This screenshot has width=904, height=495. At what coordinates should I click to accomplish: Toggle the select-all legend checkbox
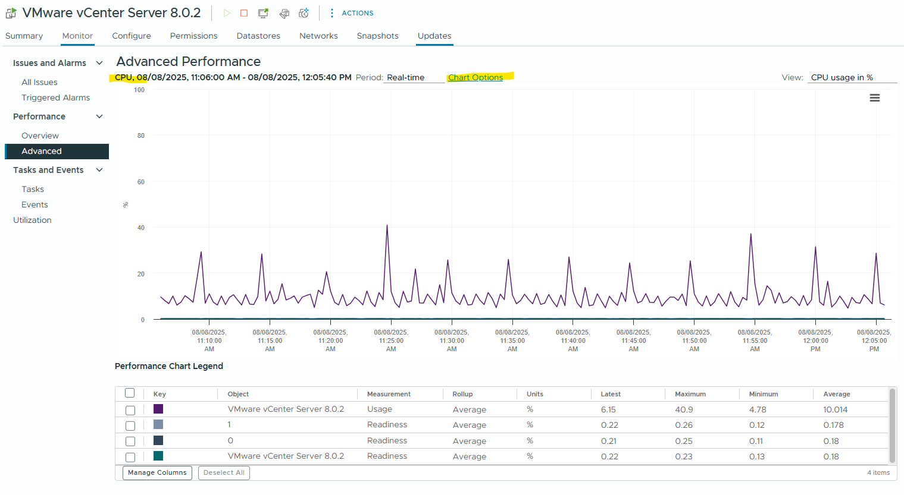coord(130,393)
